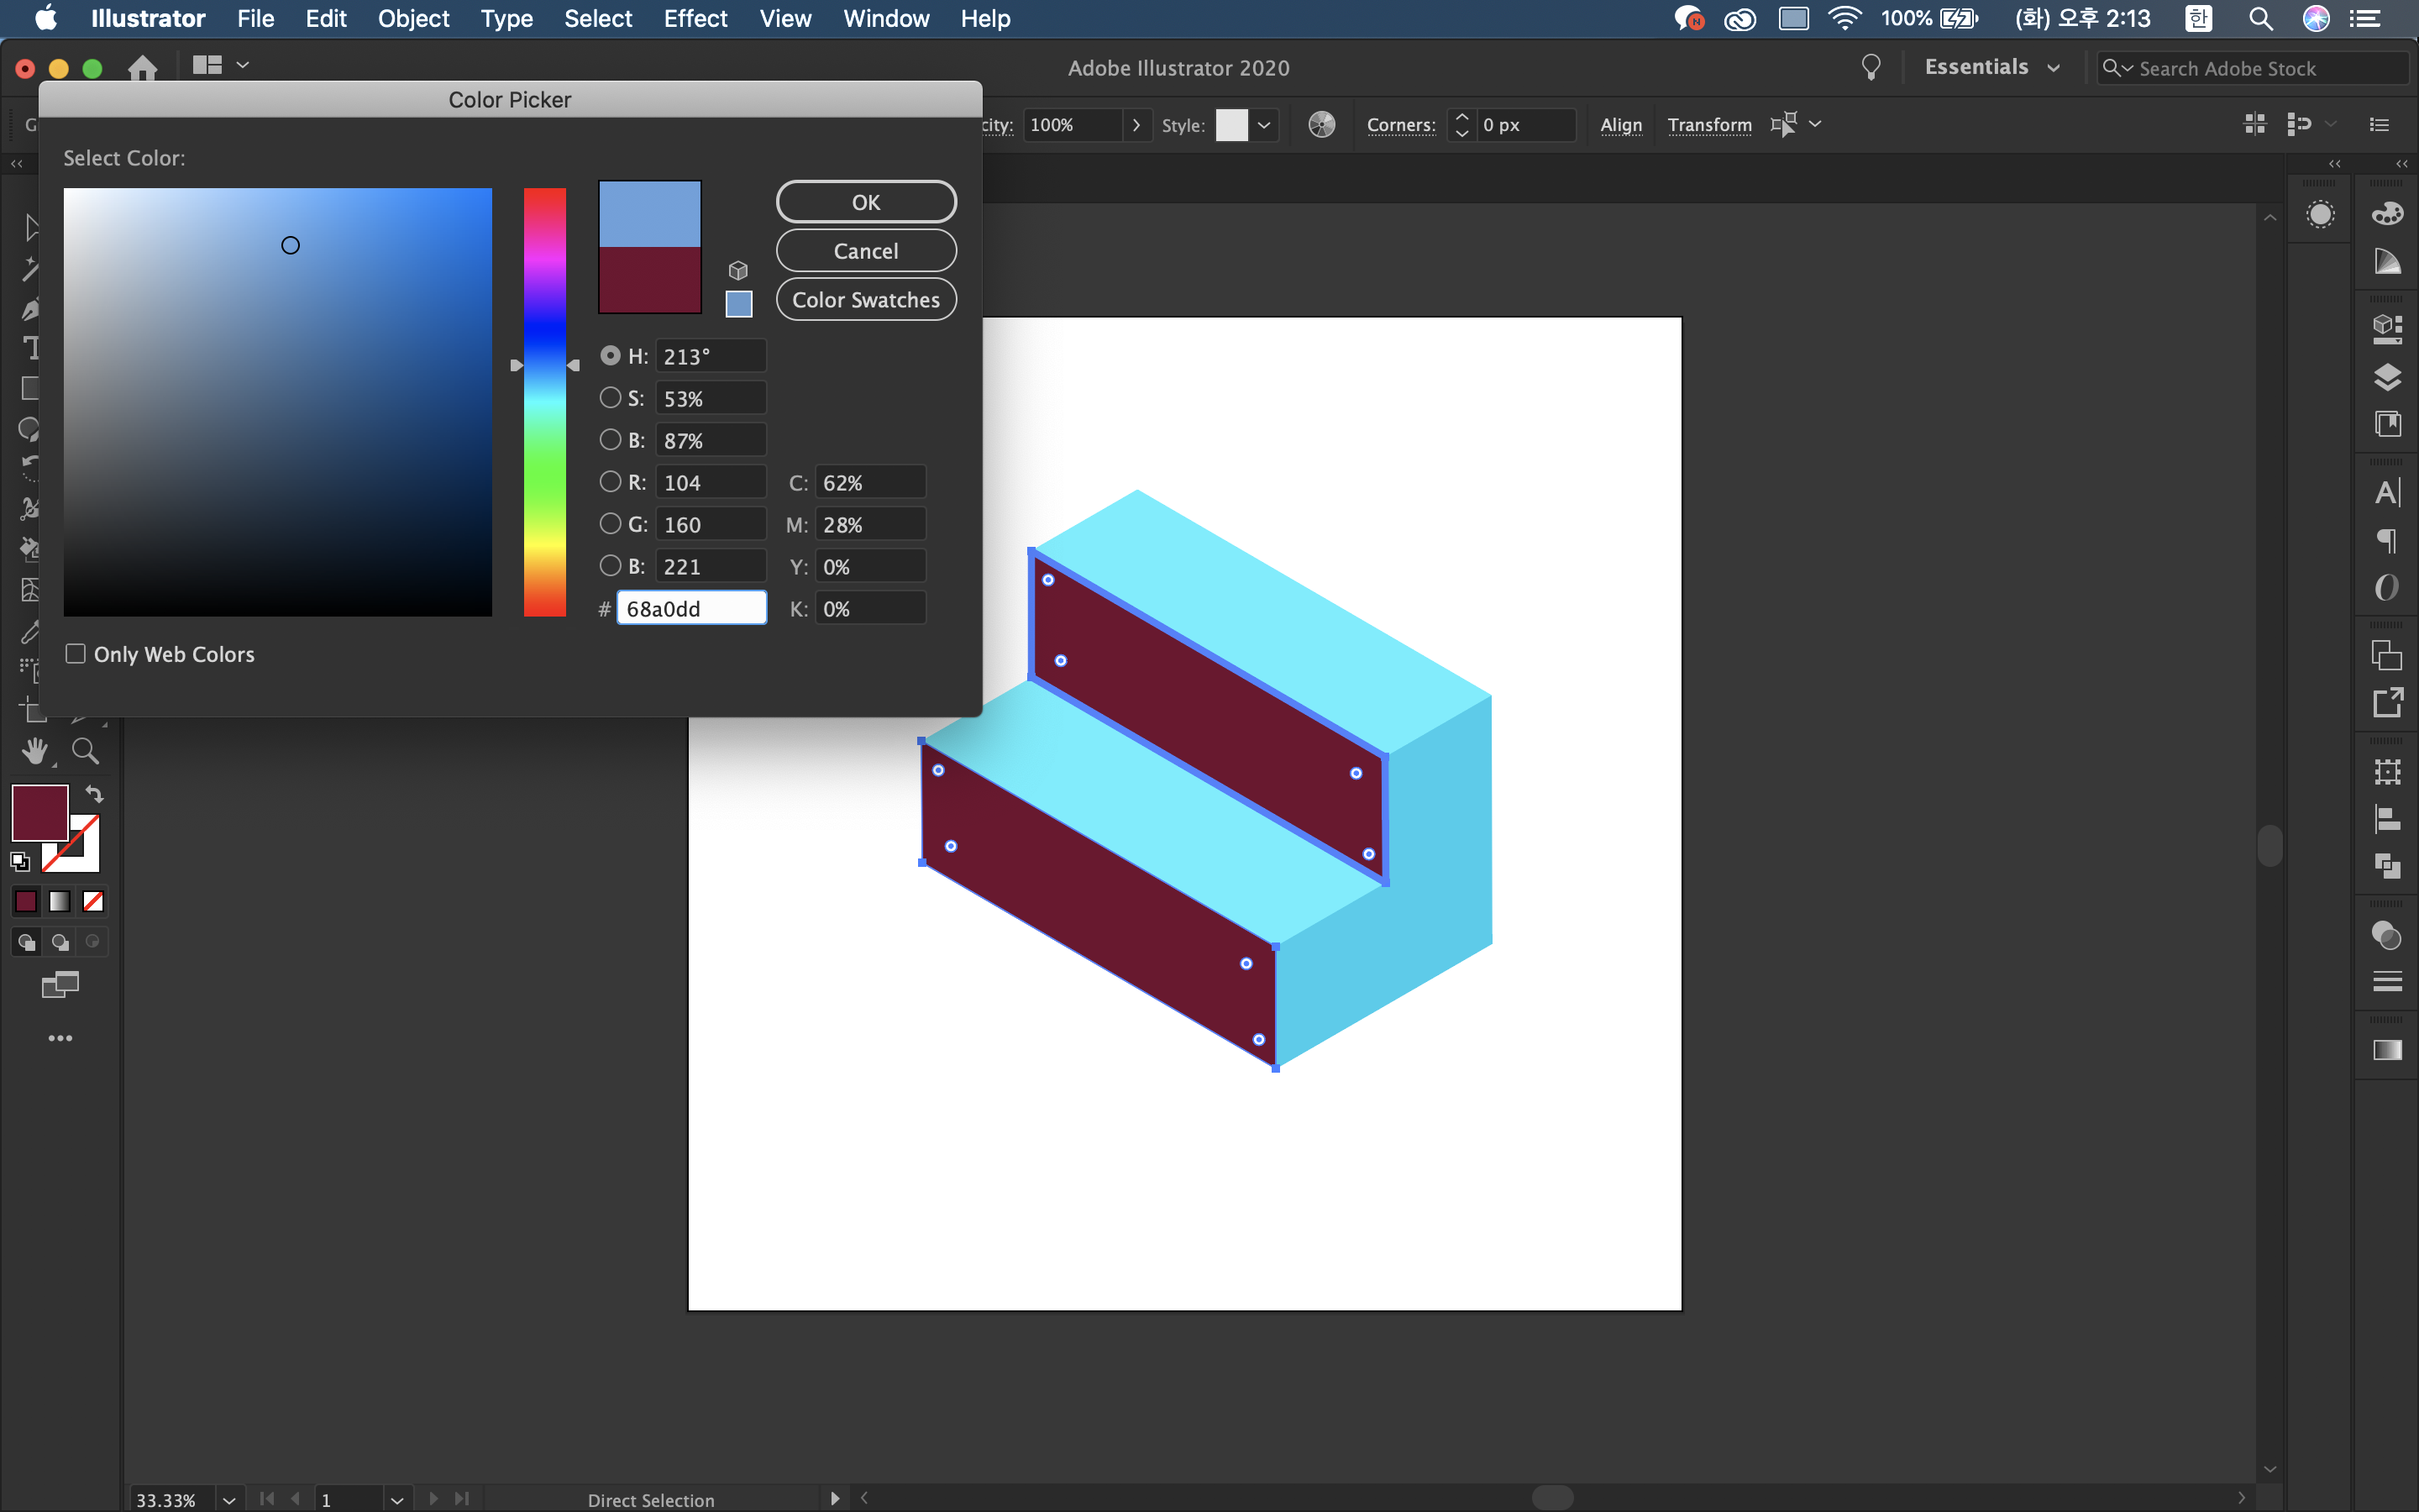The height and width of the screenshot is (1512, 2419).
Task: Expand the Essentials workspace dropdown
Action: 2053,68
